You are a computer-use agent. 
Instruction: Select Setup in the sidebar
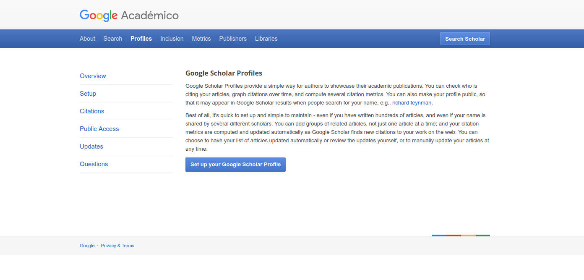pos(88,93)
